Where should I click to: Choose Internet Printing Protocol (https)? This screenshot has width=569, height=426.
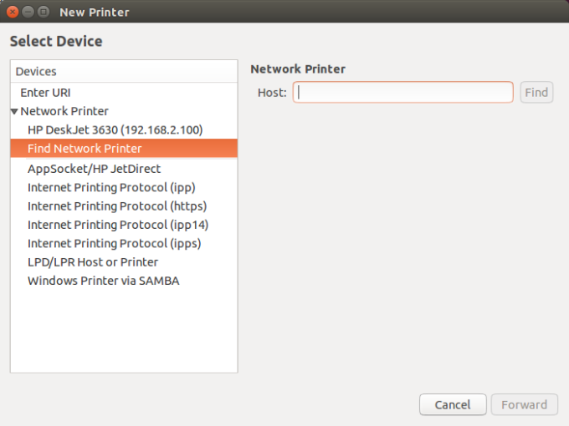pyautogui.click(x=116, y=205)
